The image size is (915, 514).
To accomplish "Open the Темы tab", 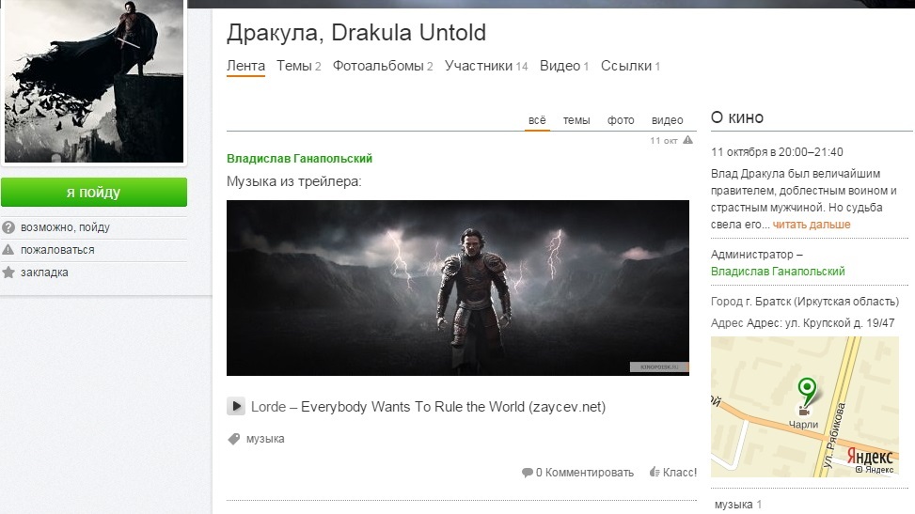I will coord(299,66).
